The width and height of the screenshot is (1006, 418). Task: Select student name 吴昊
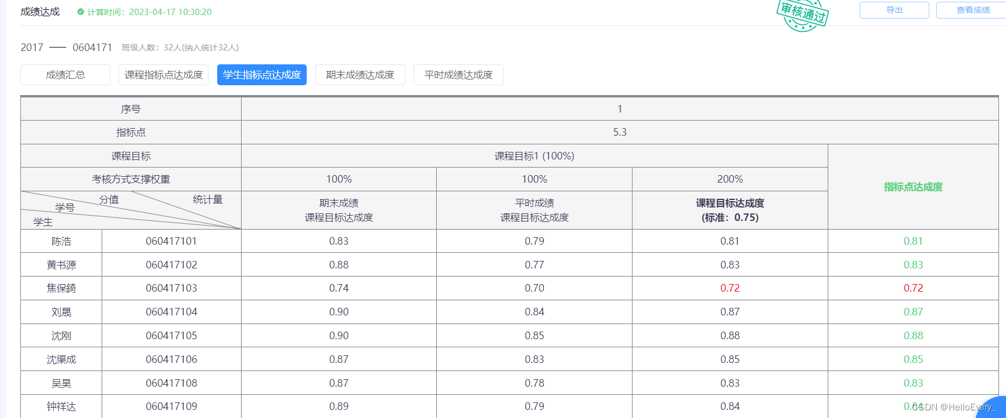click(x=61, y=383)
